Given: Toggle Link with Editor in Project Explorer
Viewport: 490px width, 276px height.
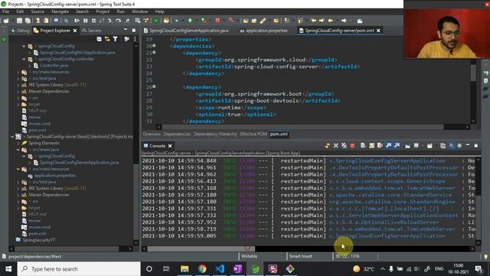Looking at the screenshot, I should (107, 39).
